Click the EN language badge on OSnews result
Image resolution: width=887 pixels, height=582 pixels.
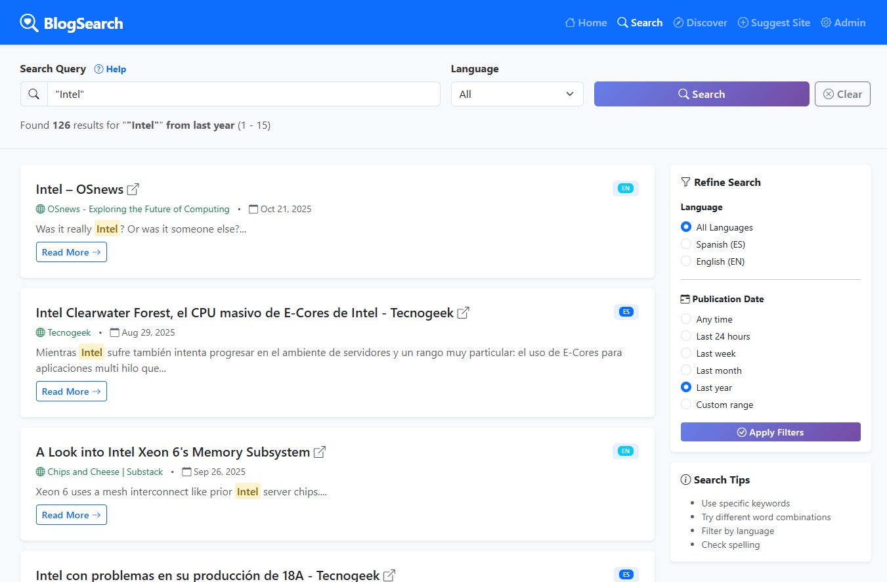[x=625, y=189]
